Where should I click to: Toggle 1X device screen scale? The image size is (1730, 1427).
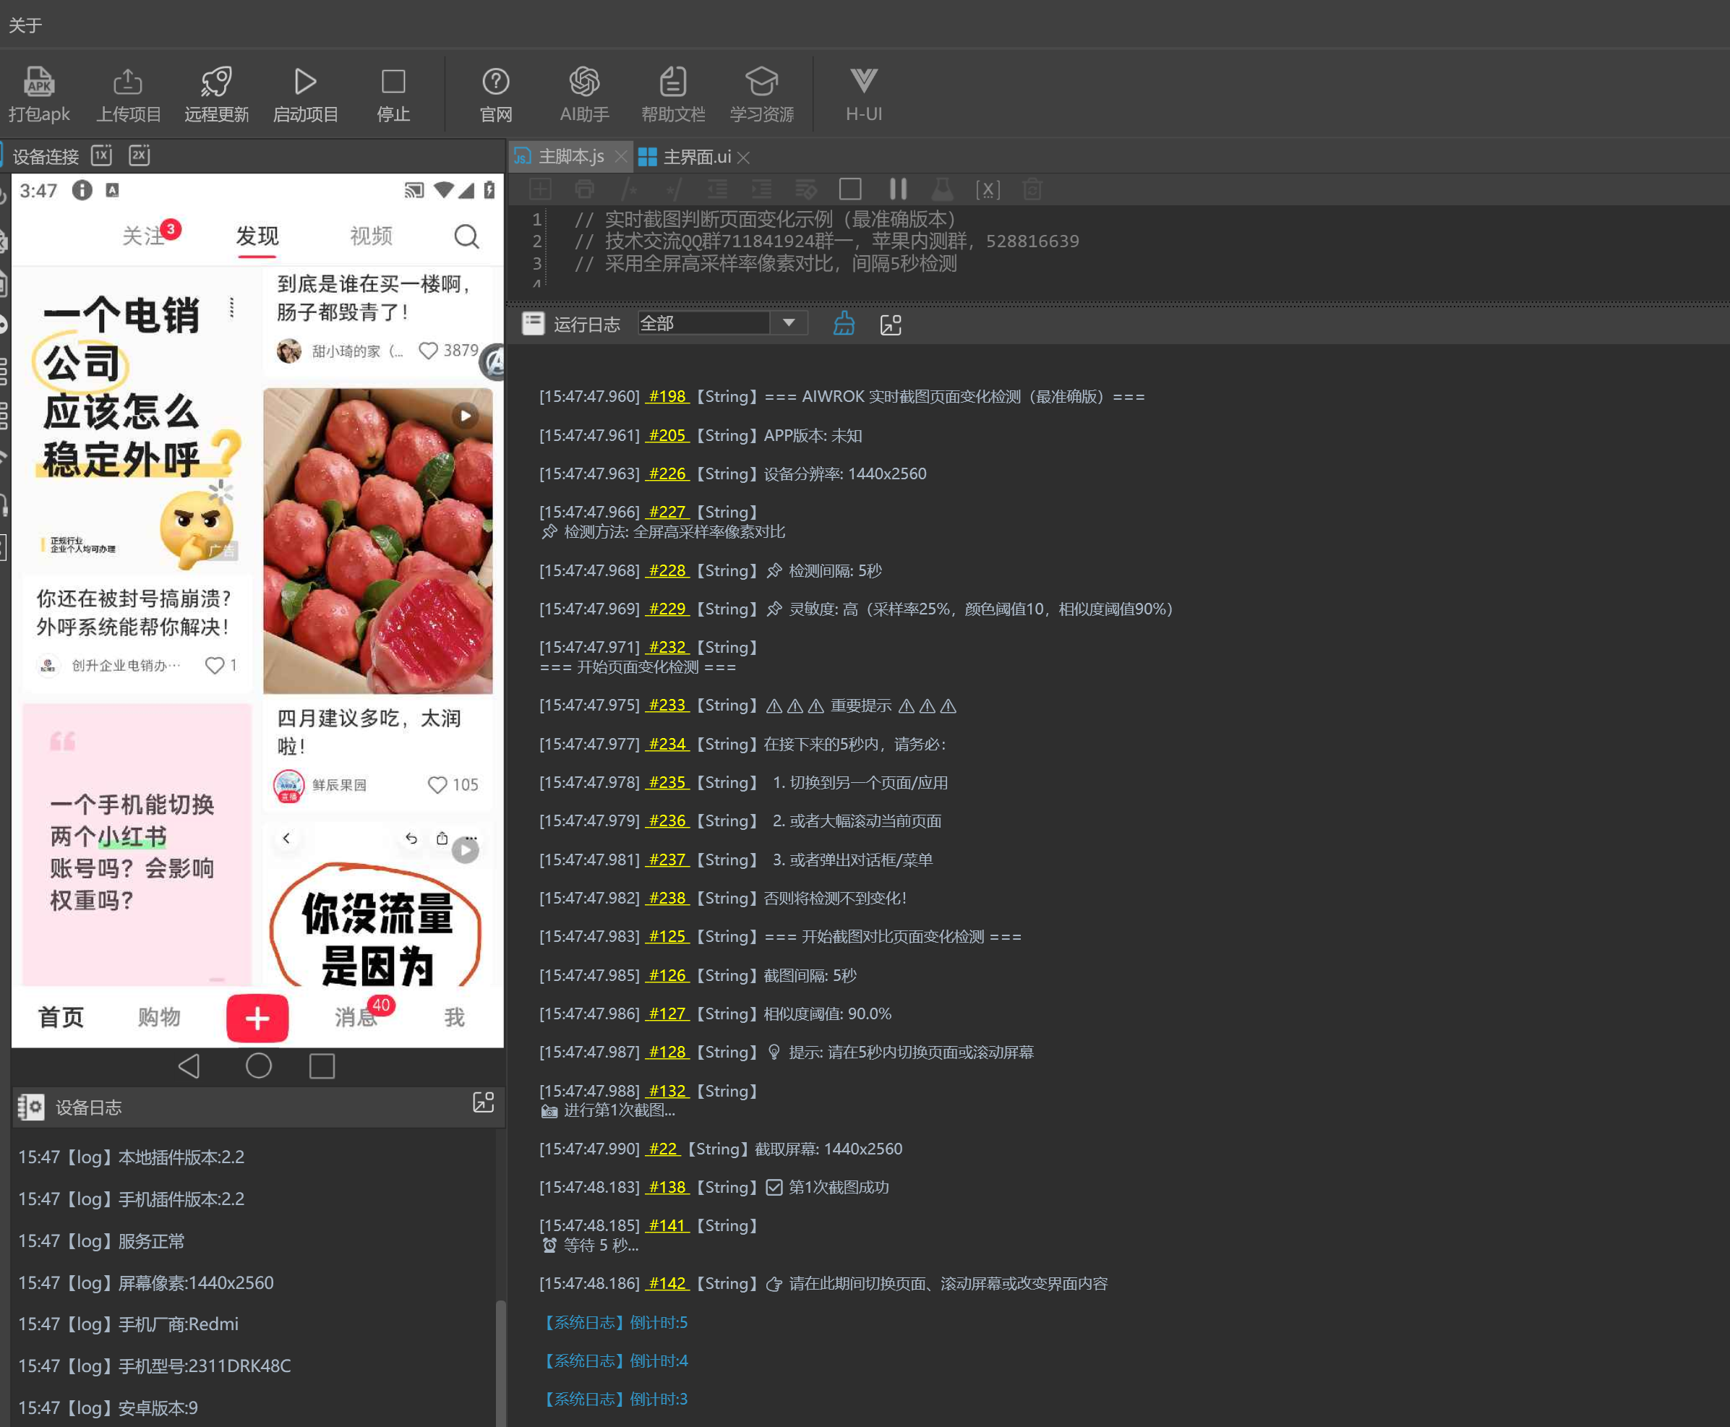pos(102,155)
